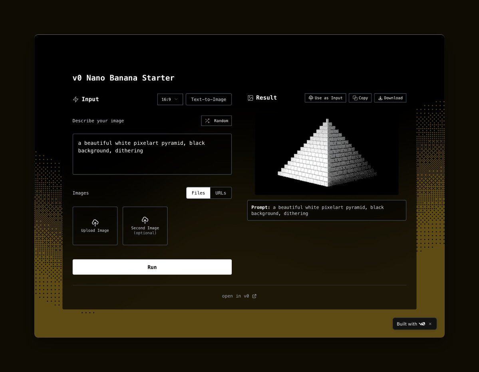Click the Random prompt button
479x372 pixels.
(x=216, y=120)
